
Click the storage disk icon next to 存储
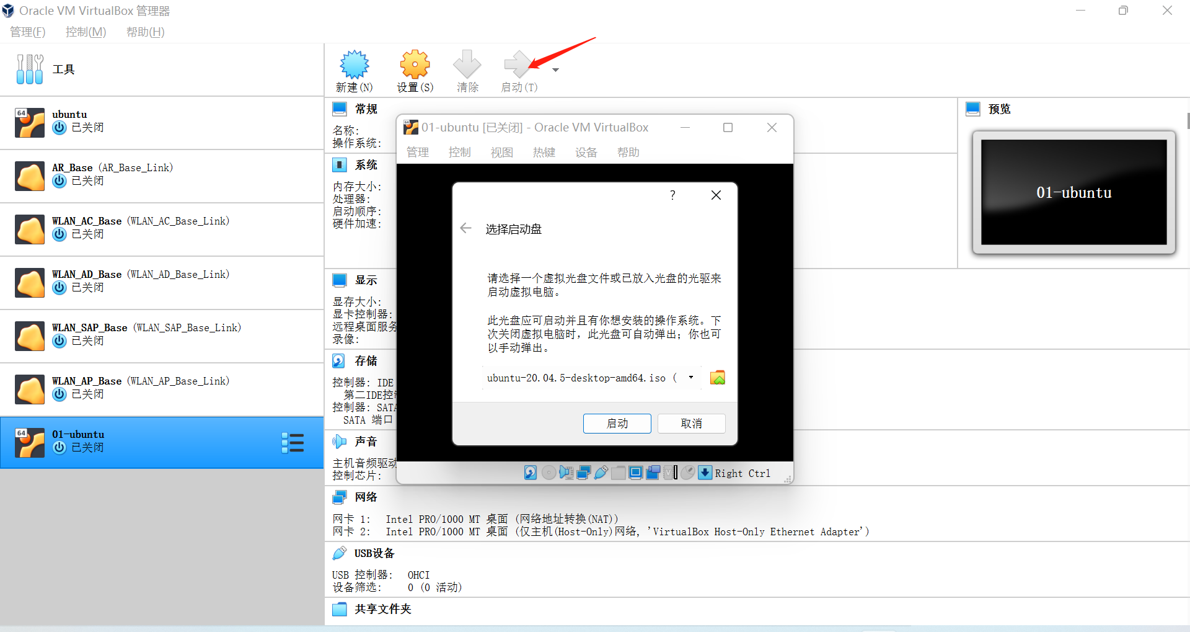click(x=339, y=361)
